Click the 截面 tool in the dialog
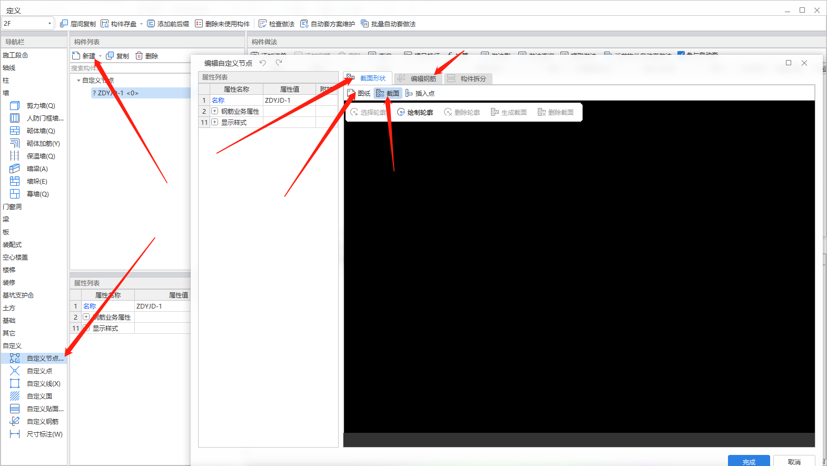 pos(388,93)
